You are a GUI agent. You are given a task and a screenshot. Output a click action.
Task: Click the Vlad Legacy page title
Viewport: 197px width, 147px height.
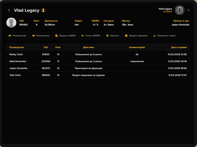click(27, 10)
